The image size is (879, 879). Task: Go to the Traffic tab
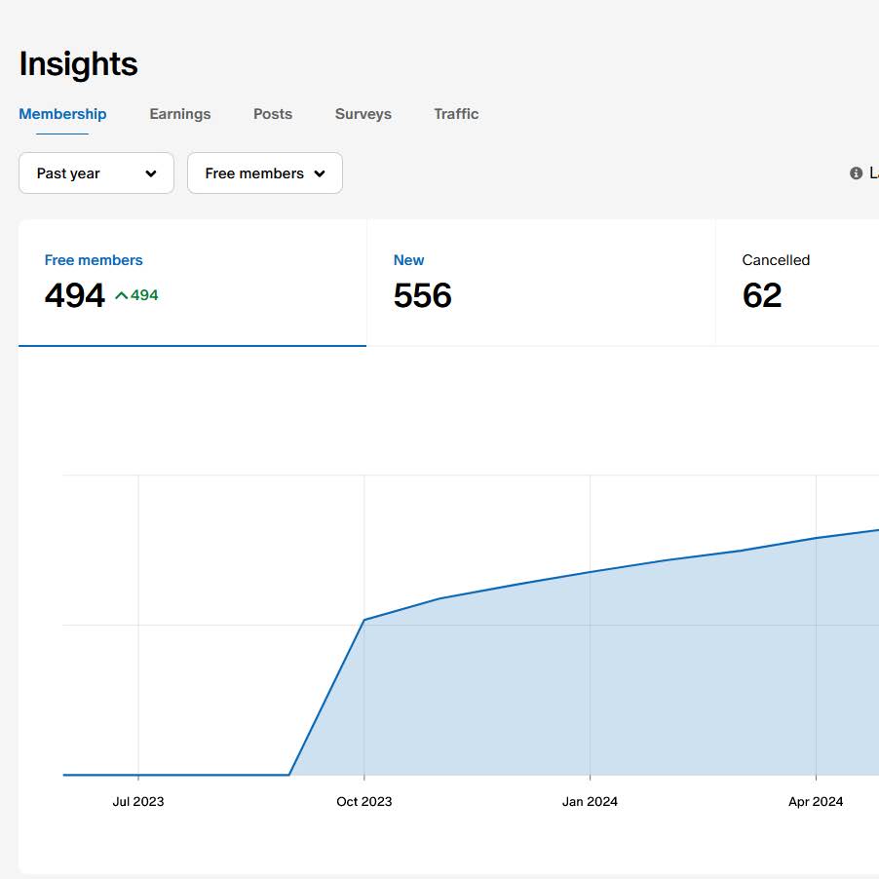(456, 114)
